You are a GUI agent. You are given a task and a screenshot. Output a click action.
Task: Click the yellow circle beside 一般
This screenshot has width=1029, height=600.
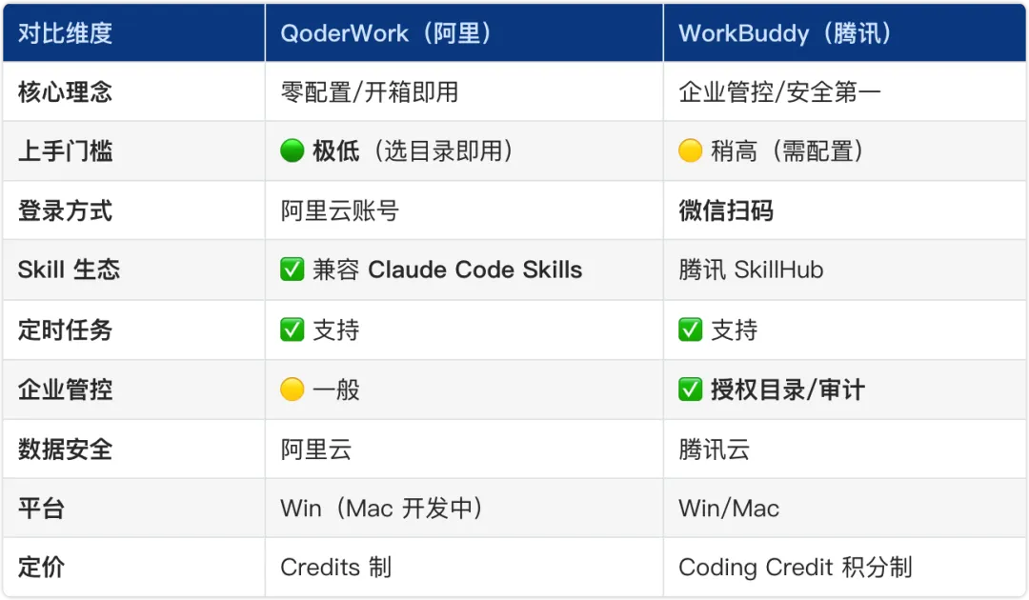coord(293,389)
